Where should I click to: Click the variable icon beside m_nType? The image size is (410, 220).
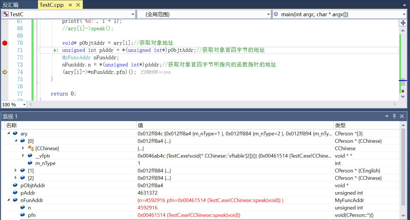(30, 163)
